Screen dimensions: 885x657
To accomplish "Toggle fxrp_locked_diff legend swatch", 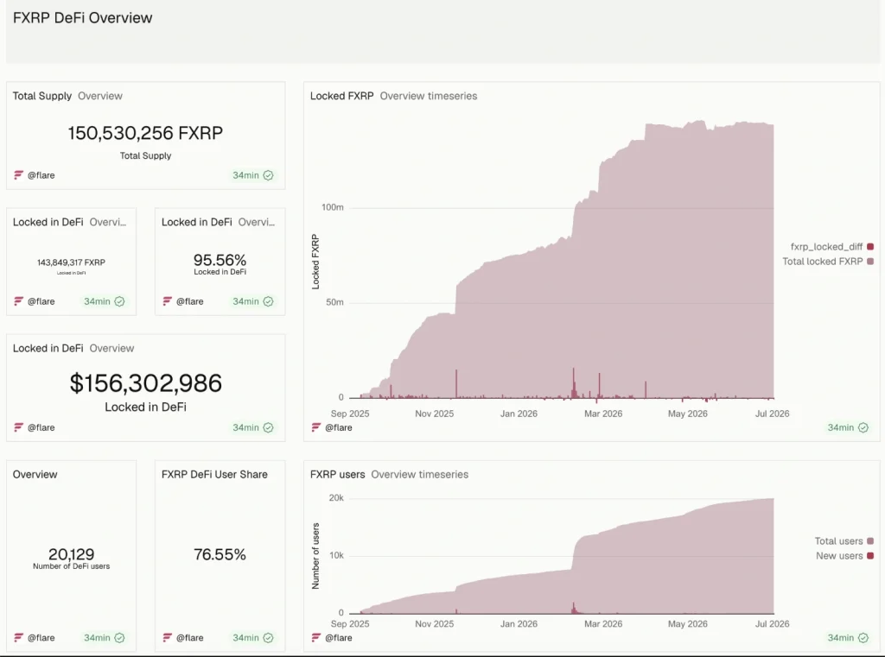I will [x=870, y=246].
